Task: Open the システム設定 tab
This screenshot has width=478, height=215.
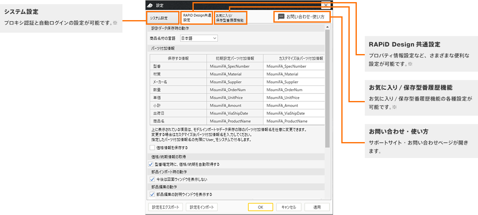Action: 163,18
